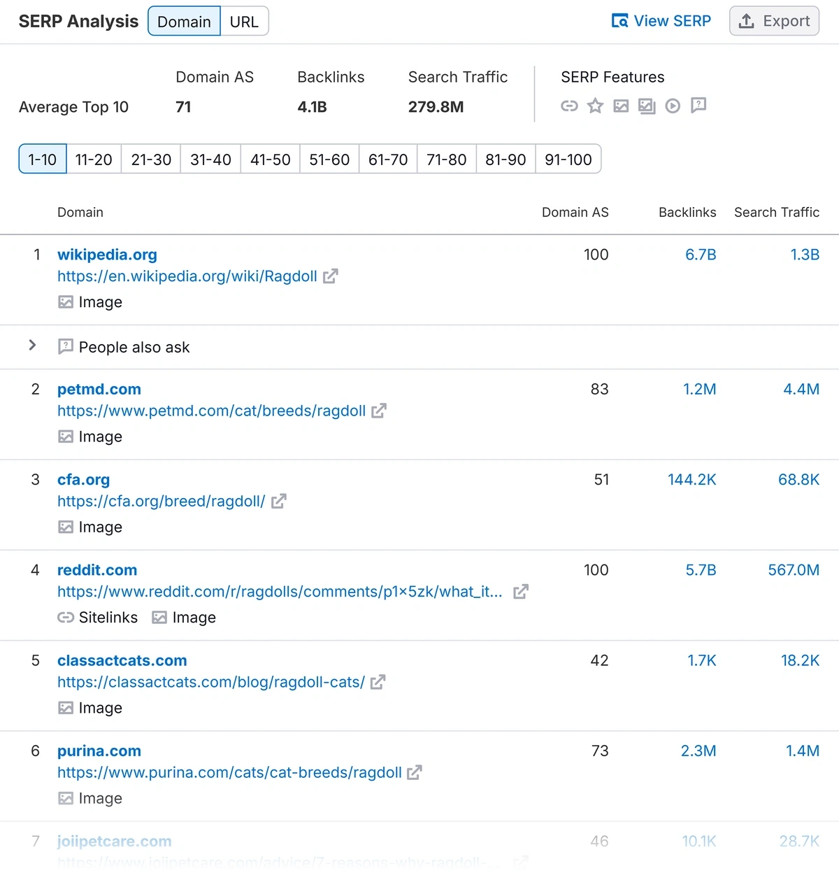
Task: Click the question icon in People also ask row
Action: click(x=66, y=347)
